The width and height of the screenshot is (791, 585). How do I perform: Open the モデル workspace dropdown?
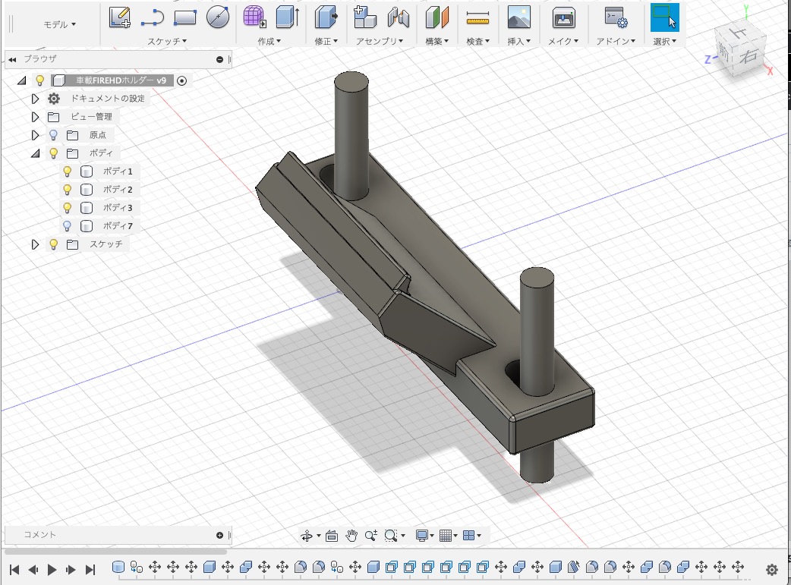[x=59, y=24]
